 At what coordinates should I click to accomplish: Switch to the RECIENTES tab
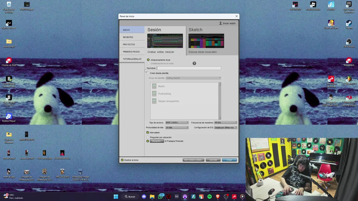tap(132, 37)
